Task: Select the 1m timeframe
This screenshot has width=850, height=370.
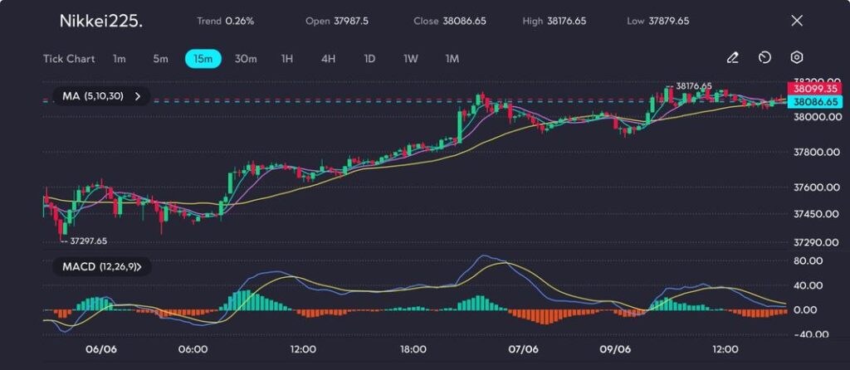Action: coord(120,59)
